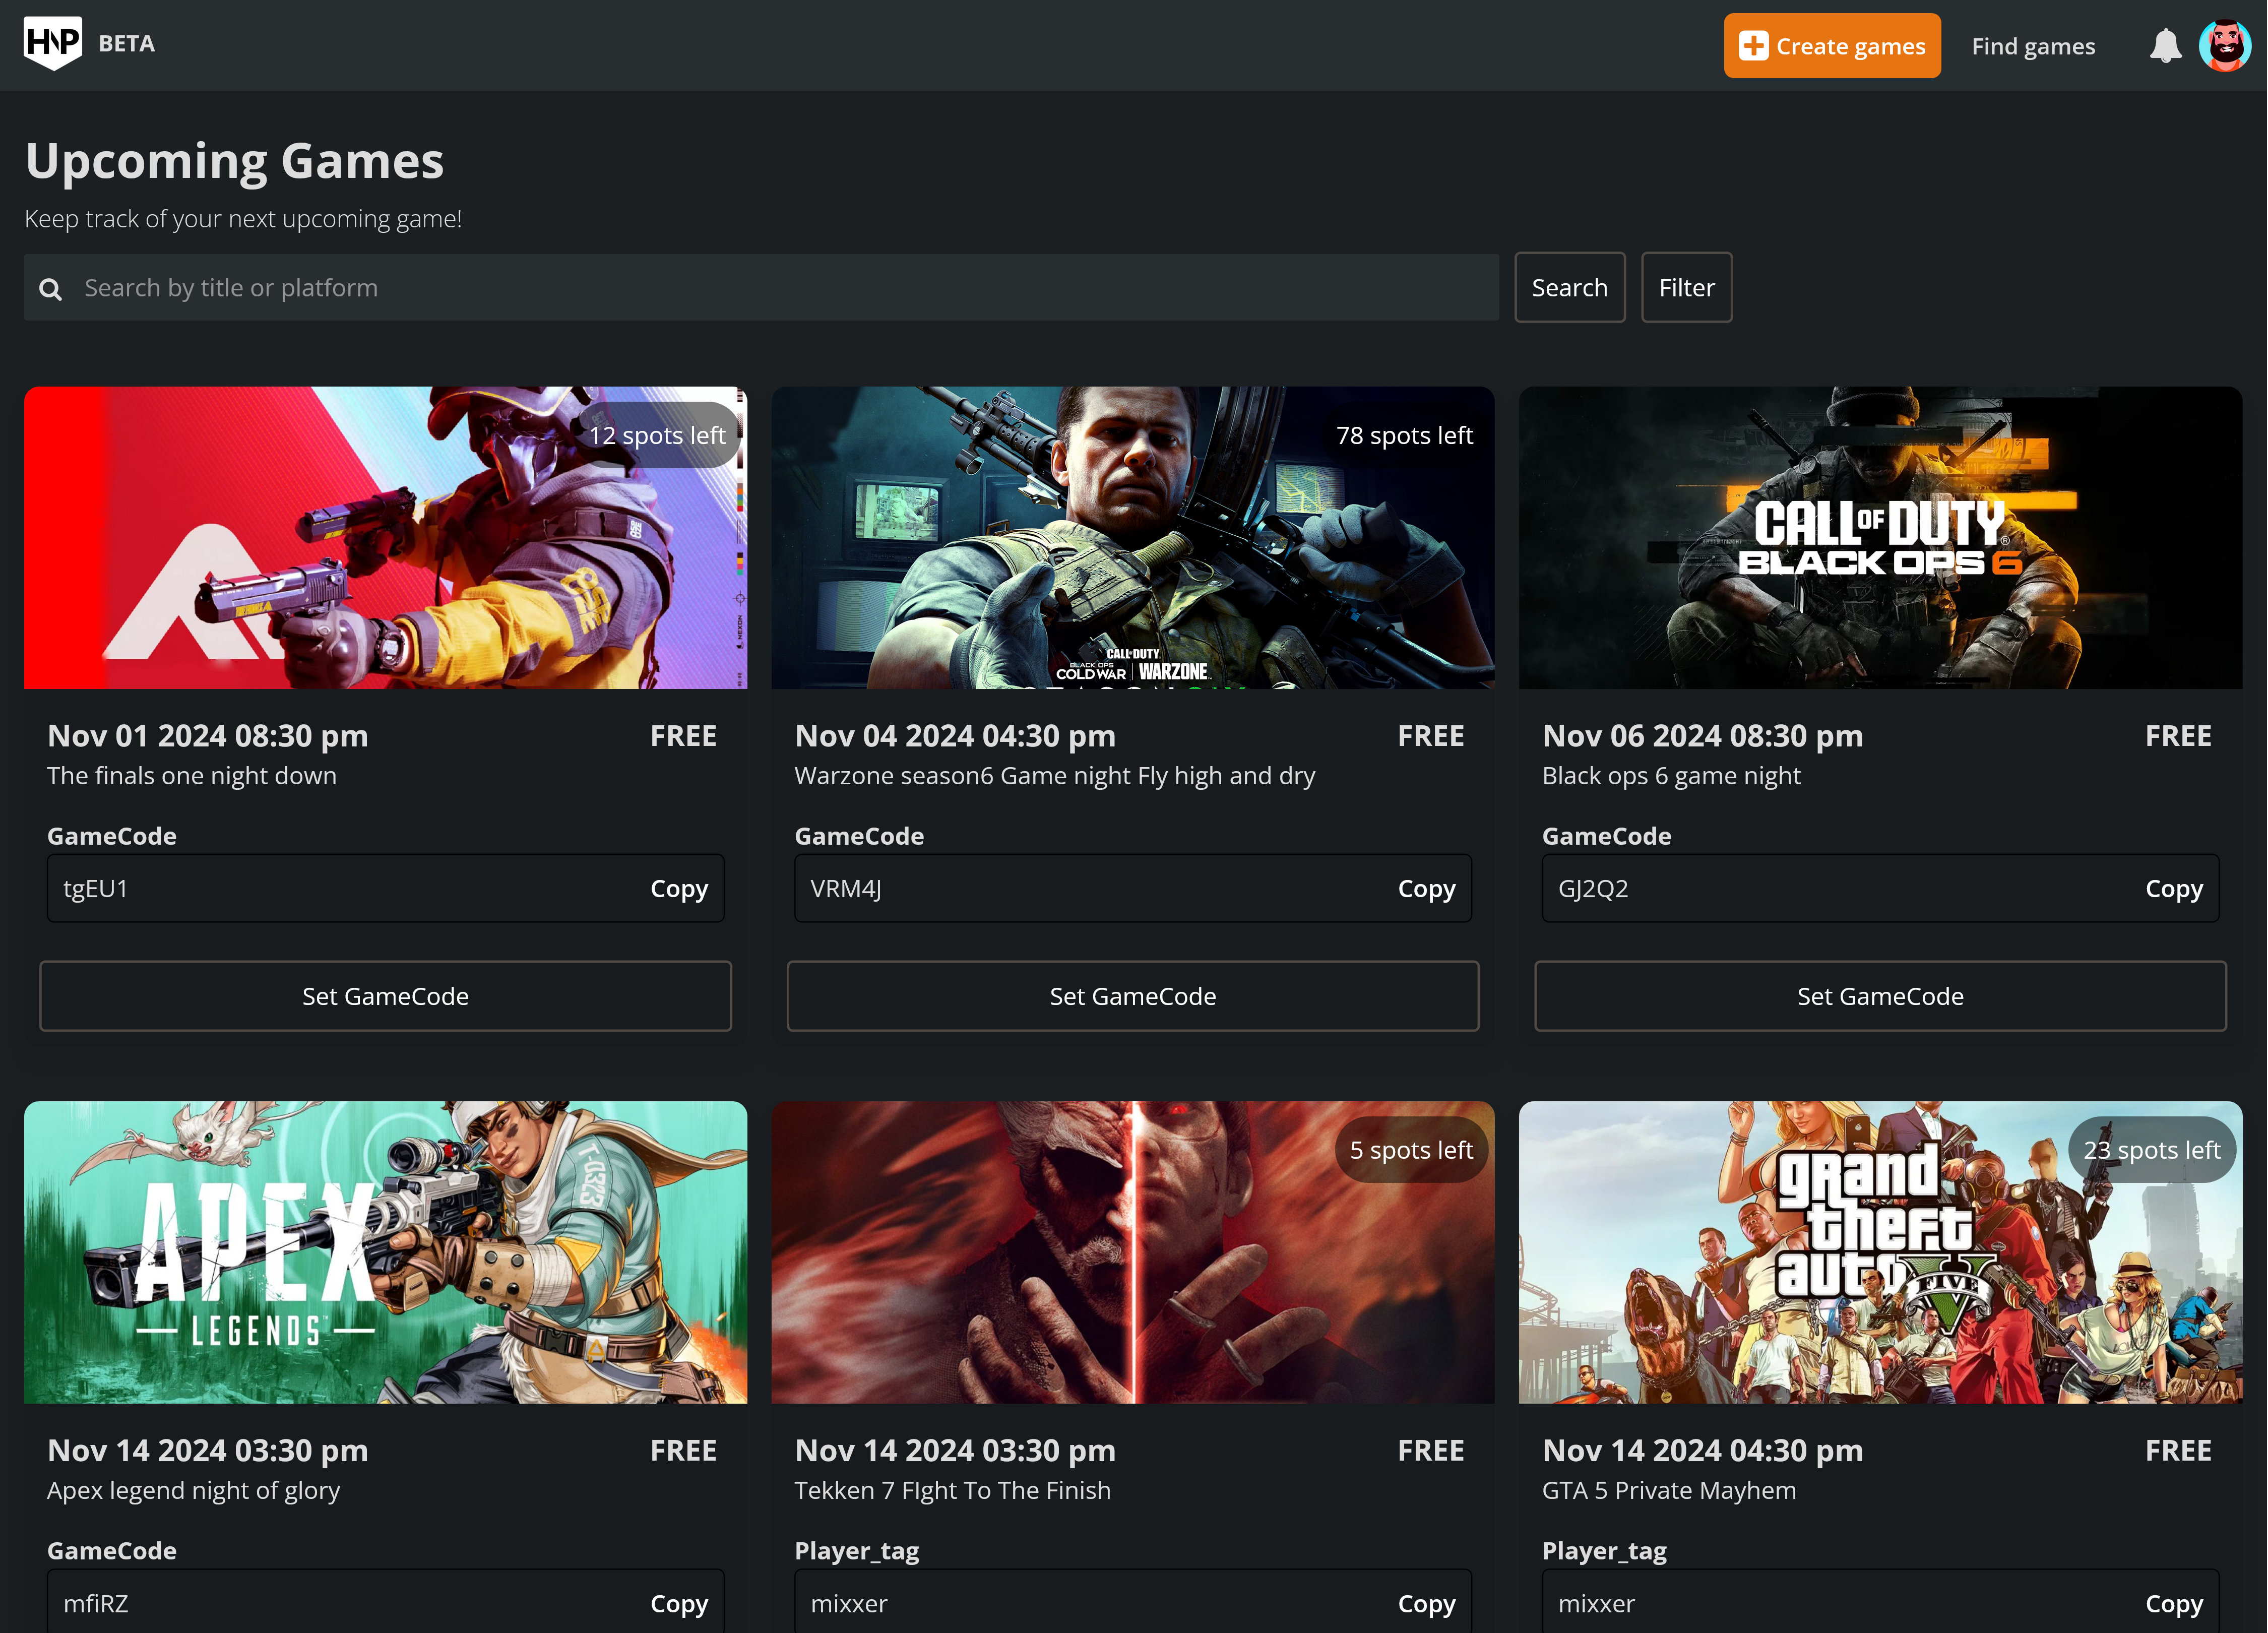2268x1633 pixels.
Task: Click the magnifier icon in search bar
Action: pyautogui.click(x=50, y=289)
